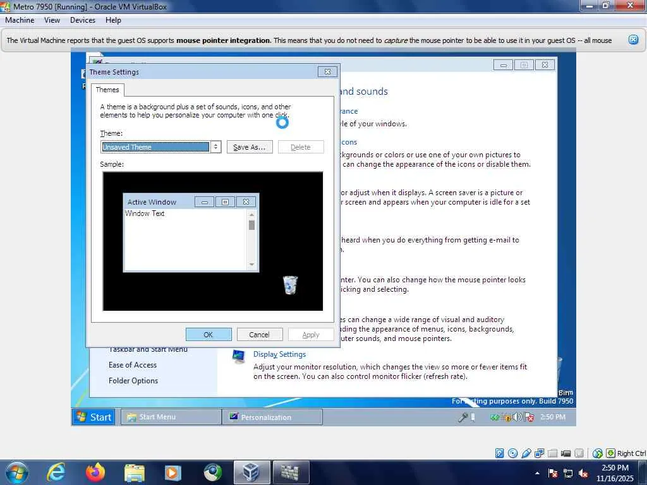The width and height of the screenshot is (647, 485).
Task: Click the host tray action center flag
Action: pyautogui.click(x=553, y=474)
